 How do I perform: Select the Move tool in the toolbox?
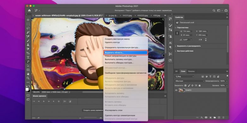28,20
